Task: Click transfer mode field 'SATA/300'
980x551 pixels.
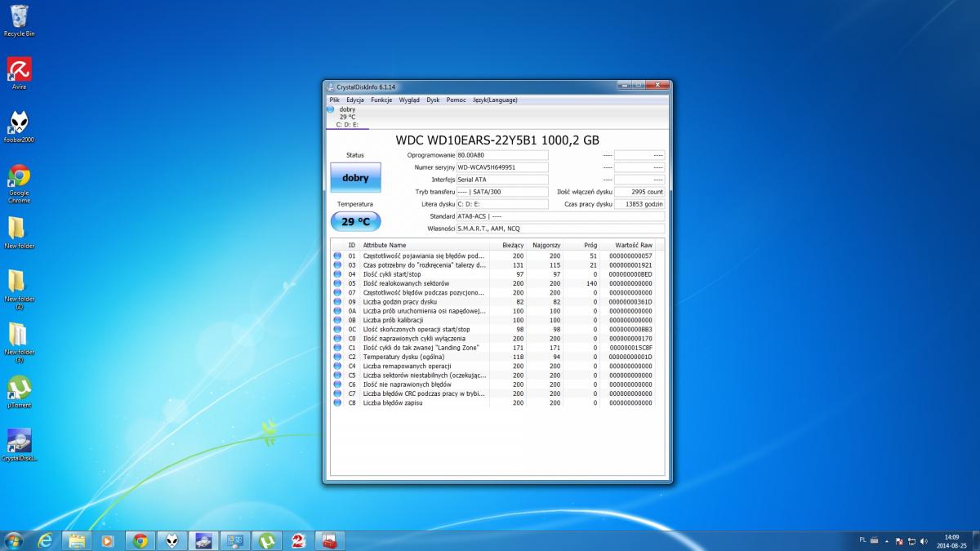Action: tap(502, 192)
